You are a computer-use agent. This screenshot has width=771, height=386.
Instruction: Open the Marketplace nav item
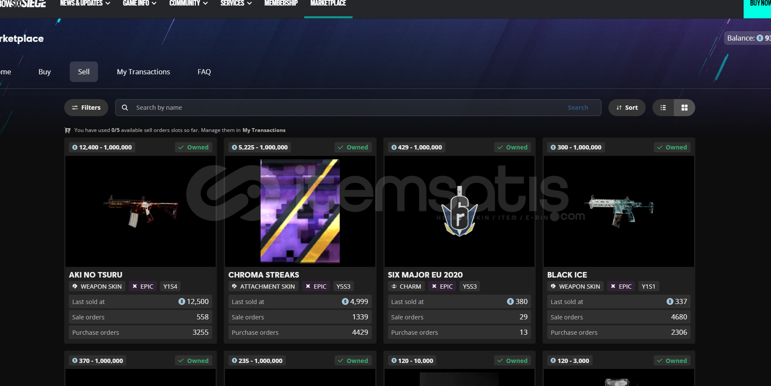[x=328, y=3]
